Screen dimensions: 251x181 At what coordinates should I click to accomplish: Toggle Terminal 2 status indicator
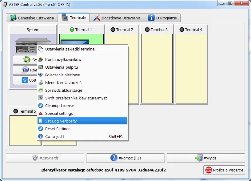113,30
